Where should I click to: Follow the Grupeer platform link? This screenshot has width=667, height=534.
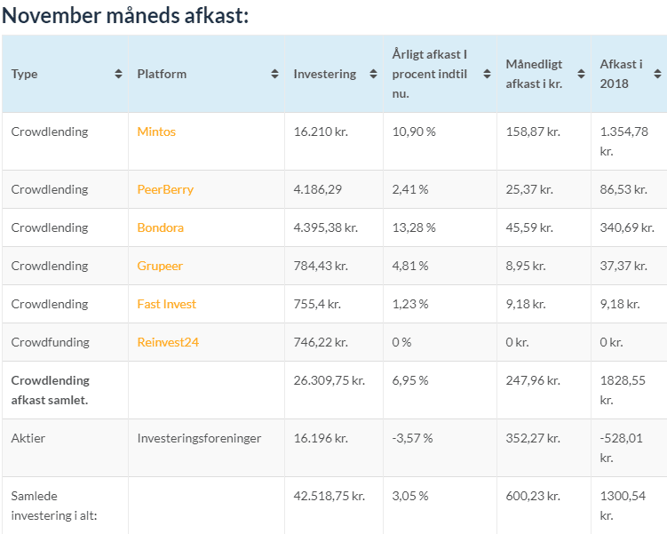pyautogui.click(x=160, y=266)
